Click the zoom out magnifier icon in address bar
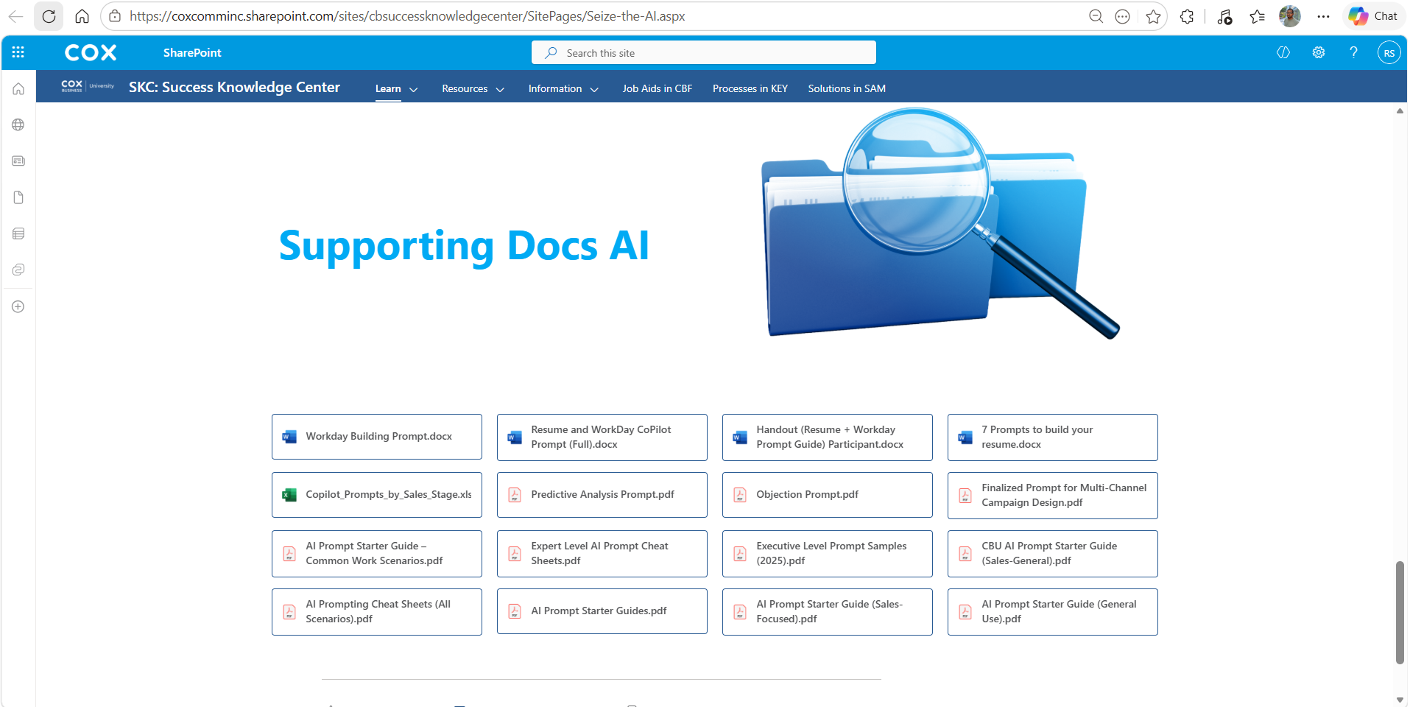The height and width of the screenshot is (707, 1410). point(1096,16)
